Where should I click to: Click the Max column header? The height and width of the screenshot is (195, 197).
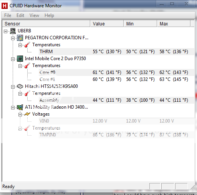click(x=174, y=24)
